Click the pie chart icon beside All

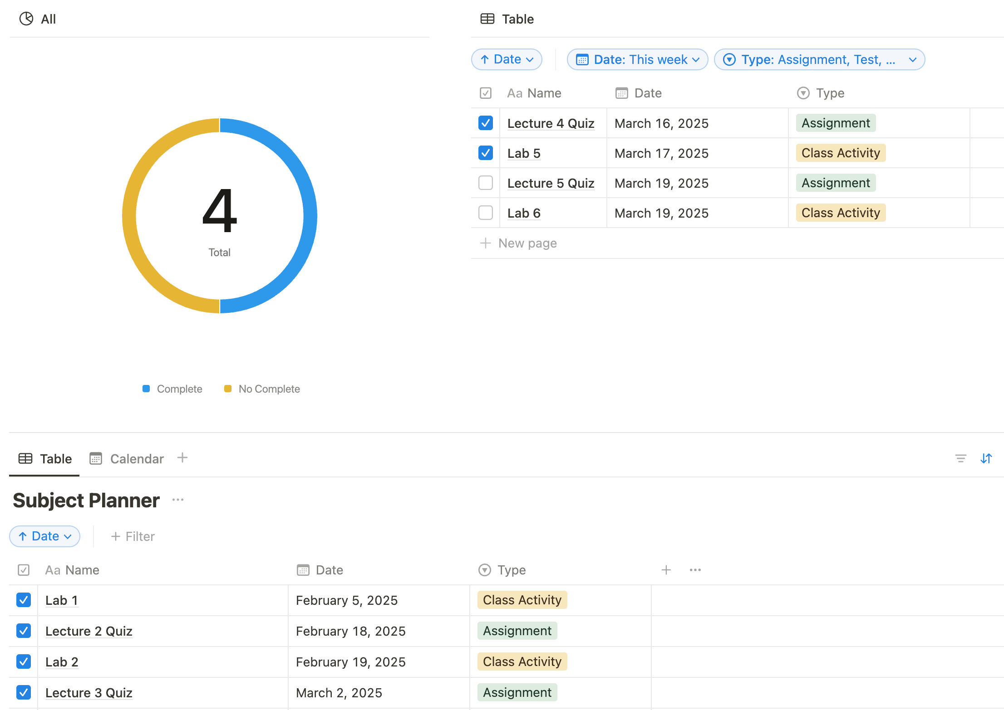point(26,19)
